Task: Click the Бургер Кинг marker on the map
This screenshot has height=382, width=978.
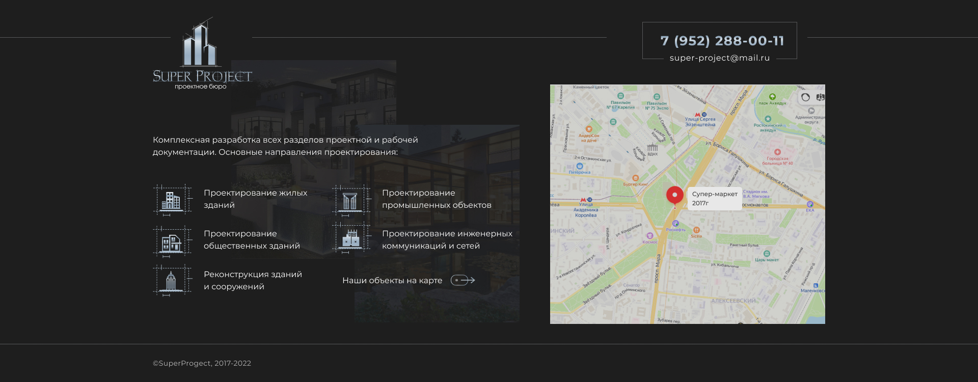Action: coord(635,178)
